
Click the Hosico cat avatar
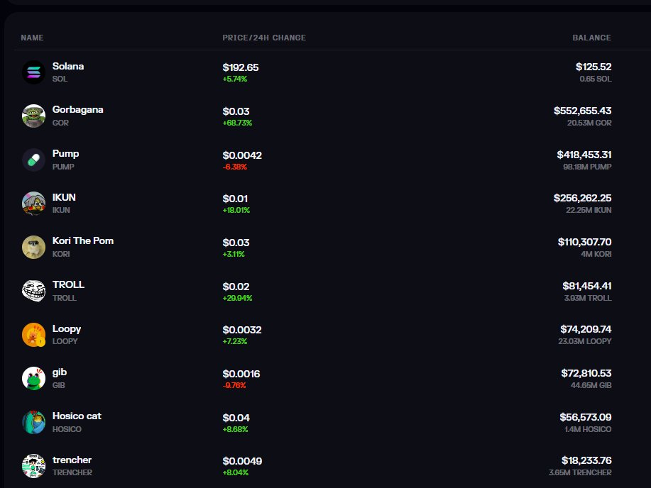click(x=33, y=423)
